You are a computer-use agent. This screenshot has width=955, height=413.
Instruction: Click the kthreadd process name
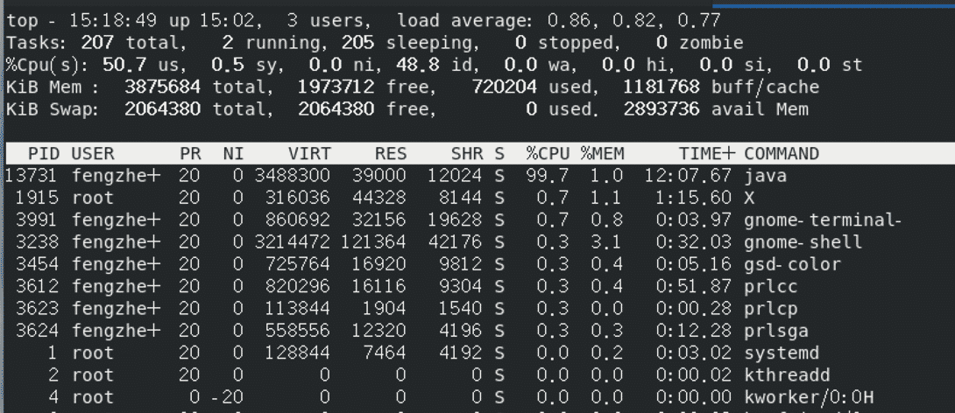point(787,375)
